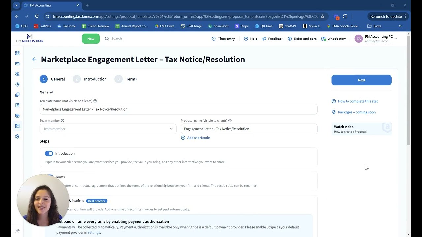
Task: Click the Template name input field
Action: coord(178,109)
